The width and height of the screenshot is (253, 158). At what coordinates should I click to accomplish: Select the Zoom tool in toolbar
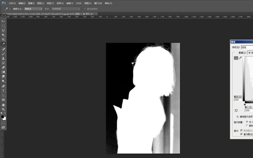point(4,110)
